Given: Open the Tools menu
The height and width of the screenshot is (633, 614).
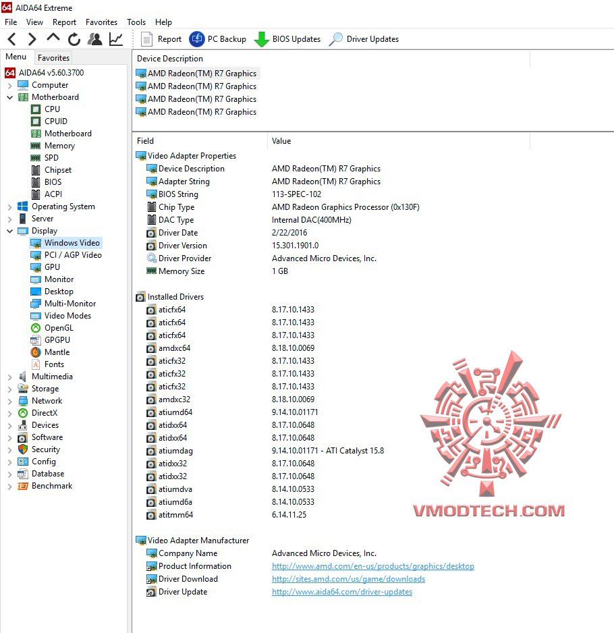Looking at the screenshot, I should point(136,22).
